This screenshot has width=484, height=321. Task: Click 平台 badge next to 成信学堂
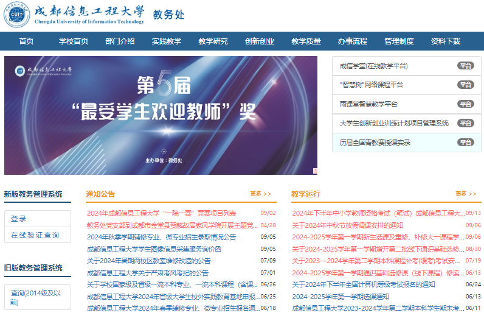coord(466,66)
